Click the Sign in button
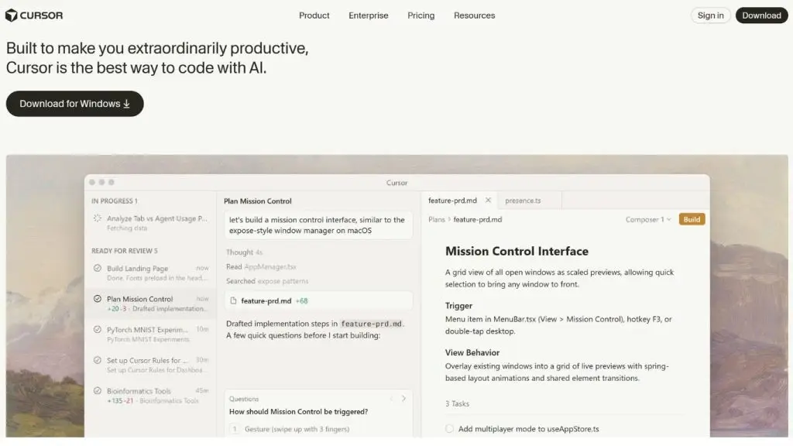The width and height of the screenshot is (793, 446). point(711,15)
